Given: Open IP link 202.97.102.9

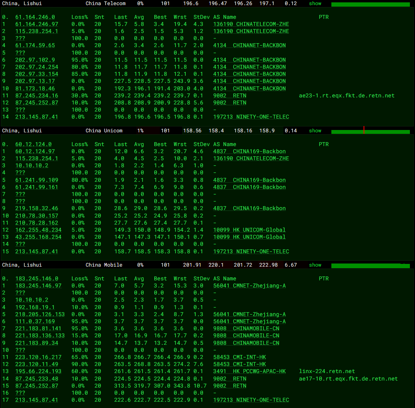Looking at the screenshot, I should point(35,60).
